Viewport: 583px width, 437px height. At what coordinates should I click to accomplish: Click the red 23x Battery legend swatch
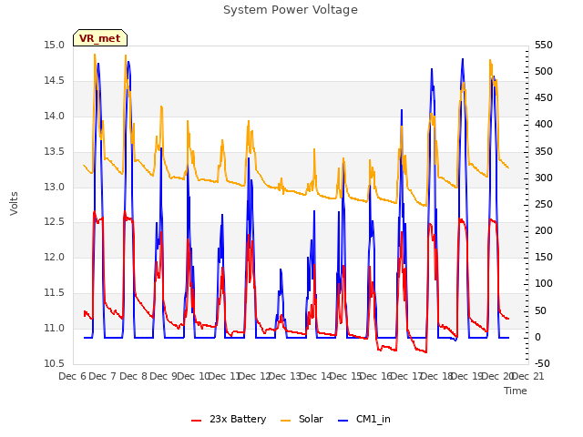[197, 421]
